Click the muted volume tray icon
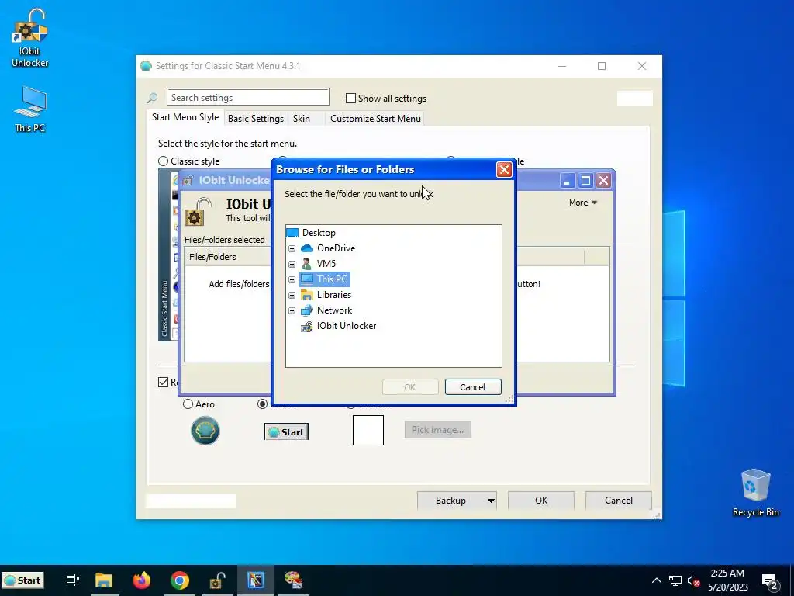 [x=693, y=580]
